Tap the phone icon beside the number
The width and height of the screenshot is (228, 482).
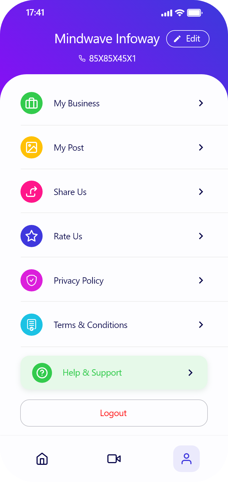coord(82,58)
